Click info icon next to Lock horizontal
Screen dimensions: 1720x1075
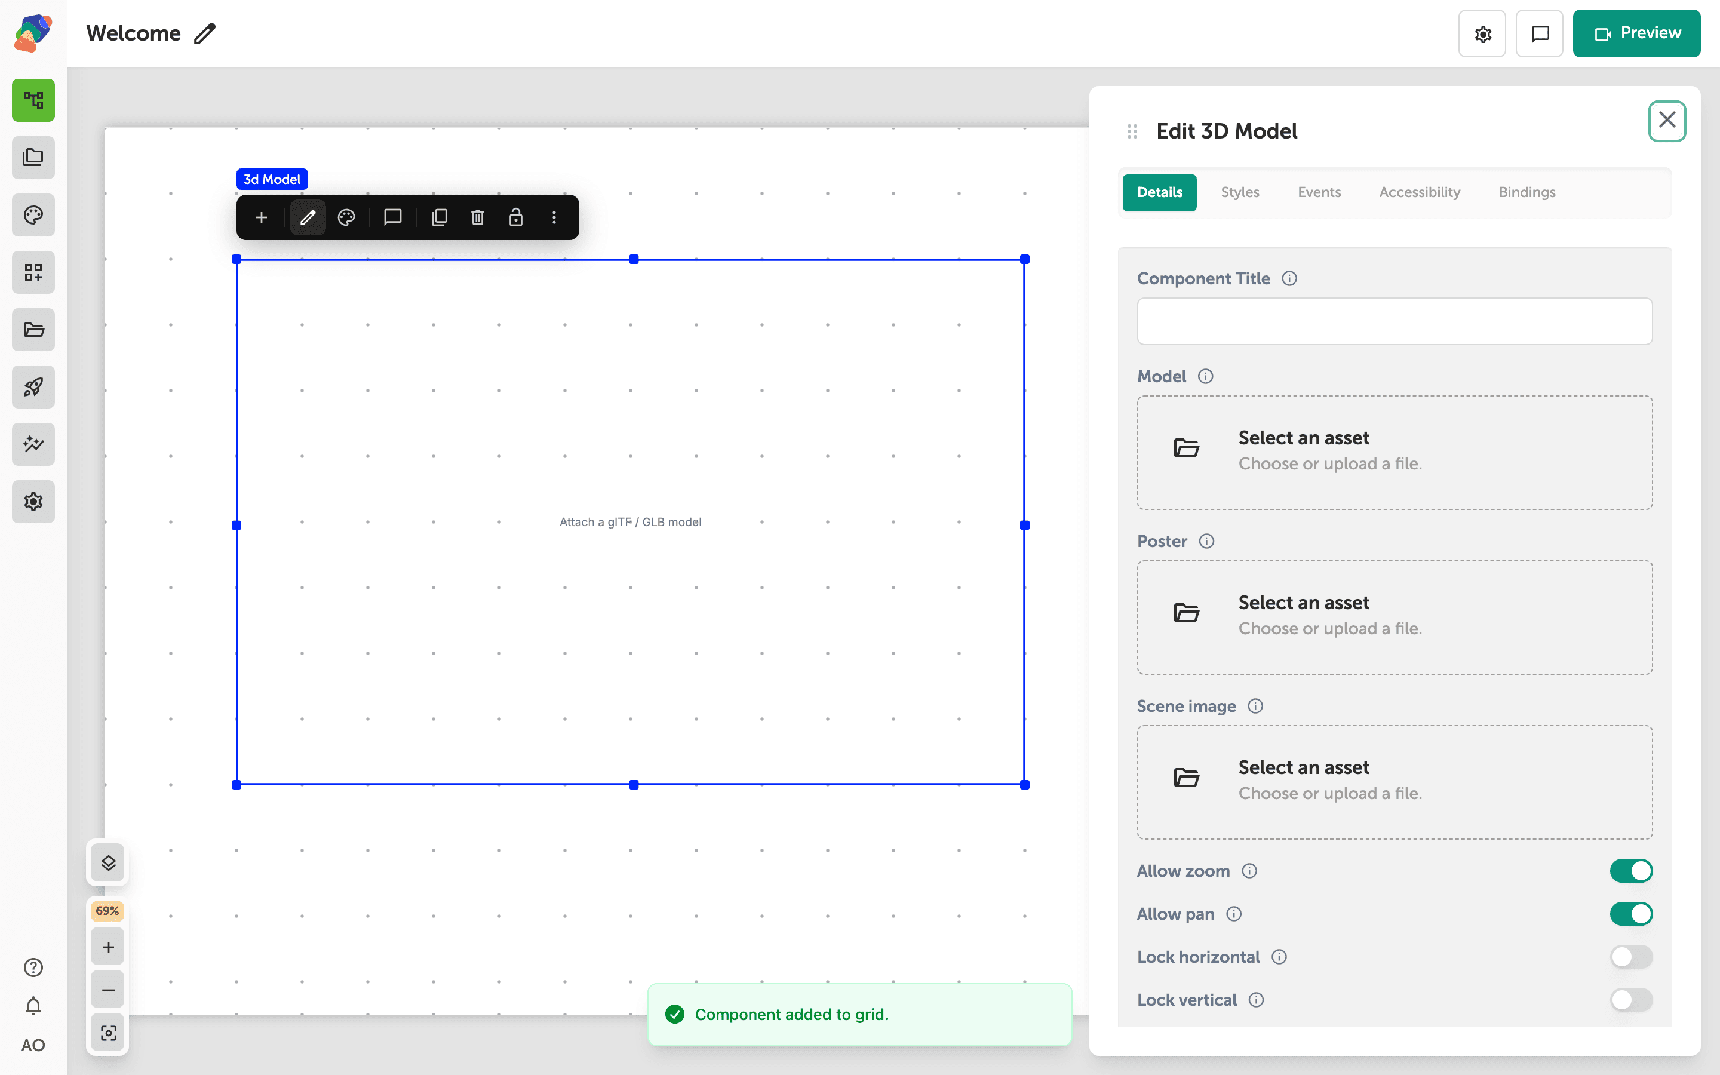click(1279, 957)
